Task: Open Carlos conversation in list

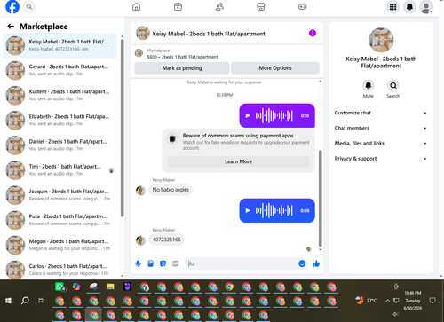Action: [60, 270]
